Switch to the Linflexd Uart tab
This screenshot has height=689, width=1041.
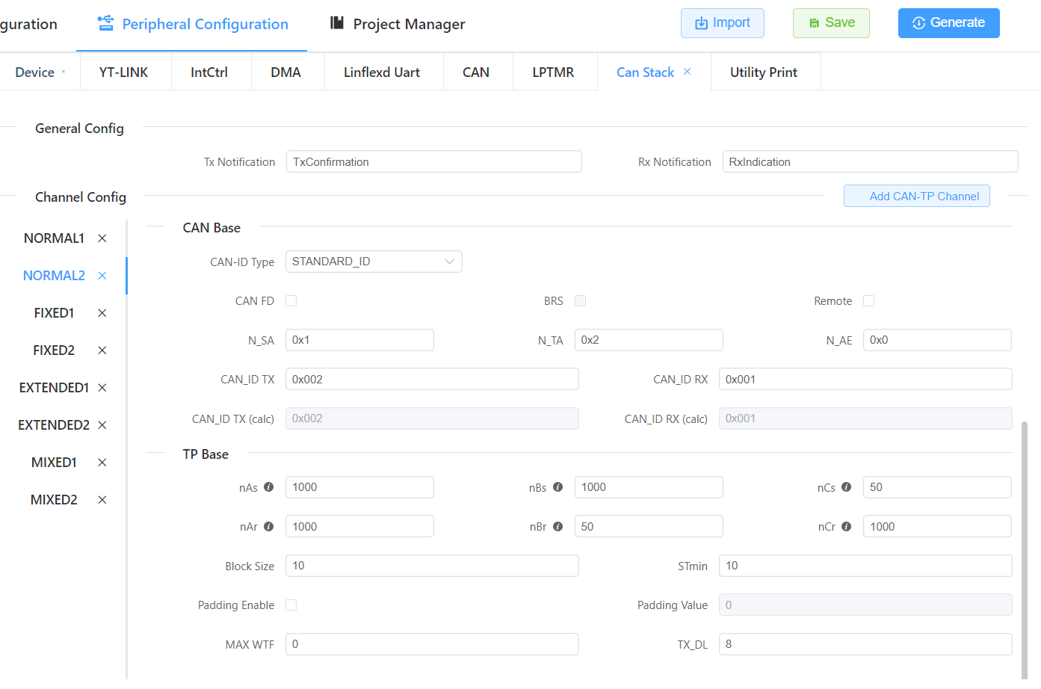(x=381, y=72)
